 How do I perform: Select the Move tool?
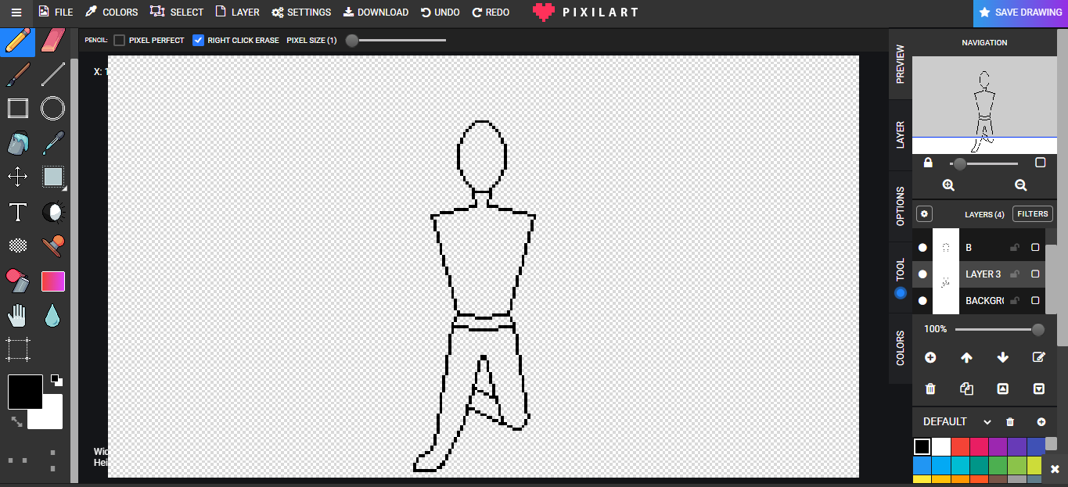[18, 177]
